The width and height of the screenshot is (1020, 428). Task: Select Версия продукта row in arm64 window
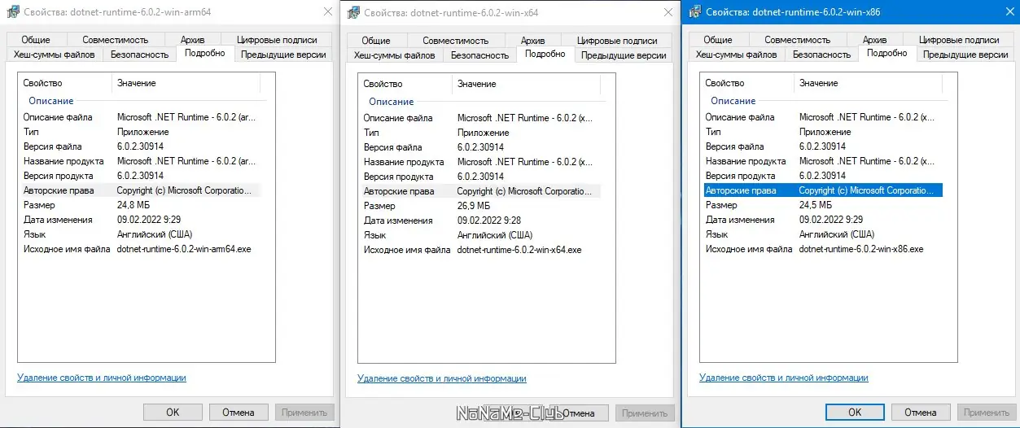pos(139,176)
